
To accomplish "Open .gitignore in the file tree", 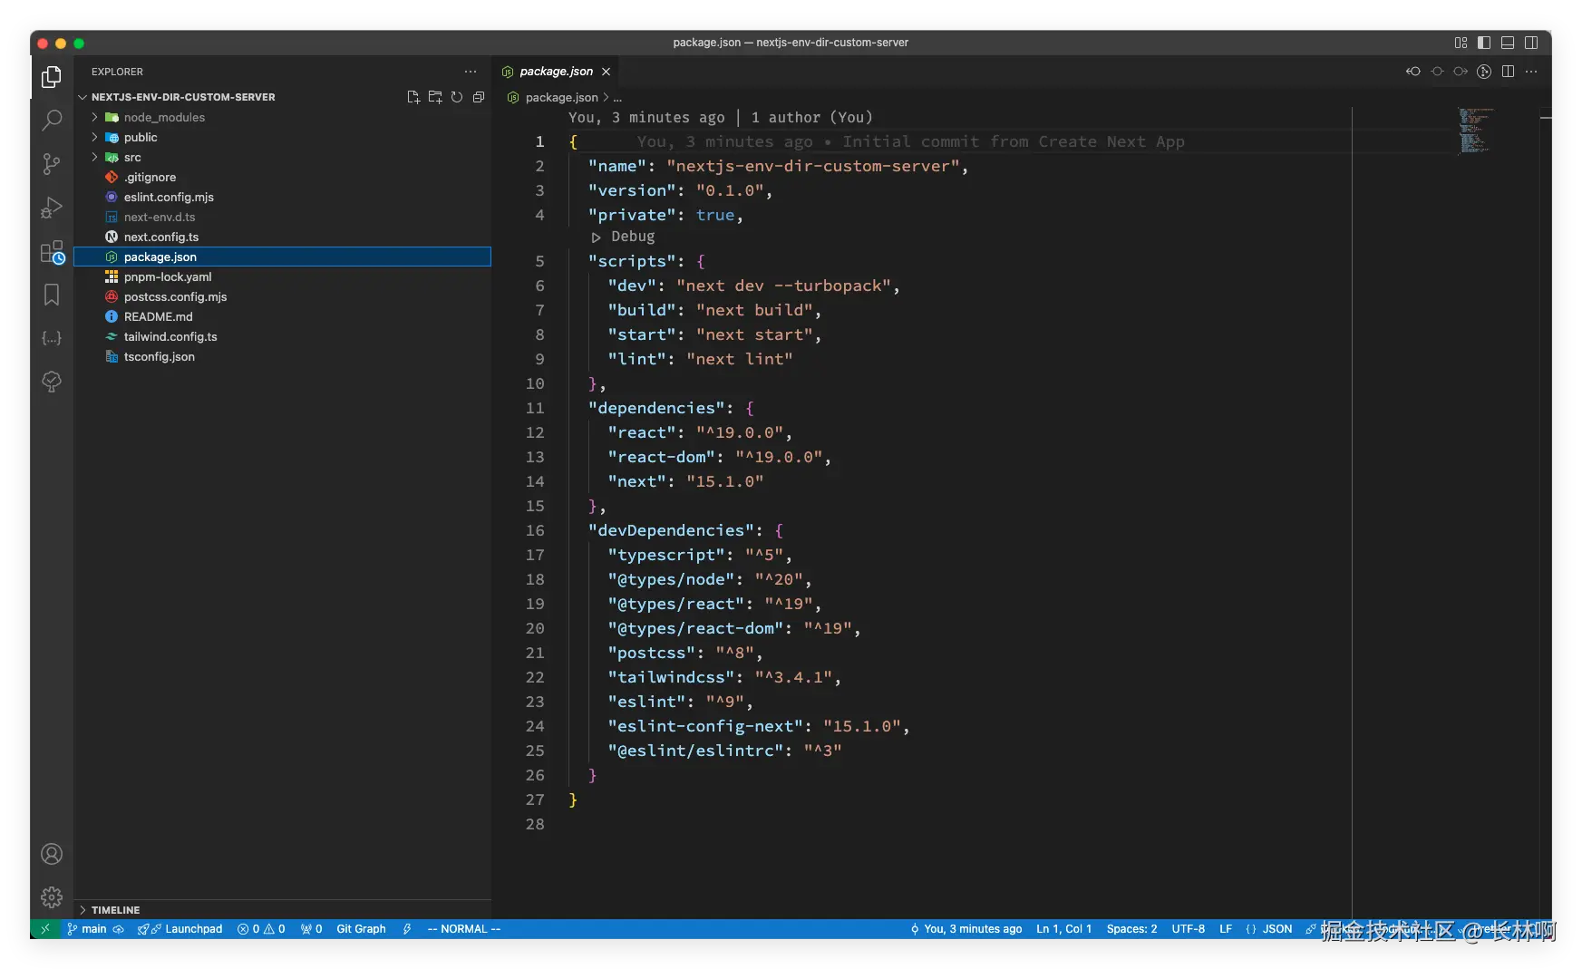I will pos(282,178).
